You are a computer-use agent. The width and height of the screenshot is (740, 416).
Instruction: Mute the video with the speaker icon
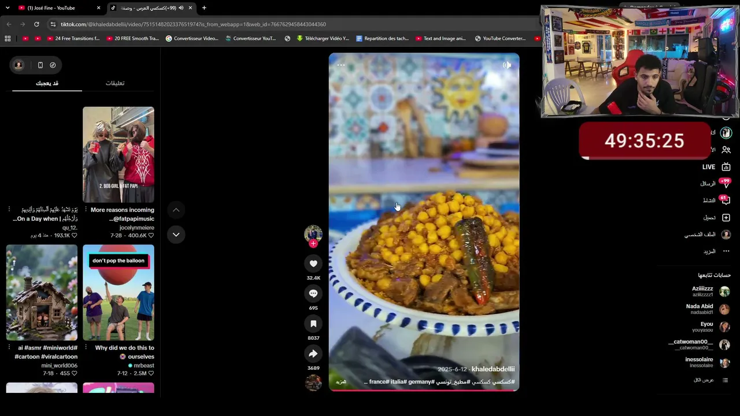pos(507,65)
